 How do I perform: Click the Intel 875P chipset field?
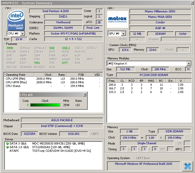tap(62, 126)
